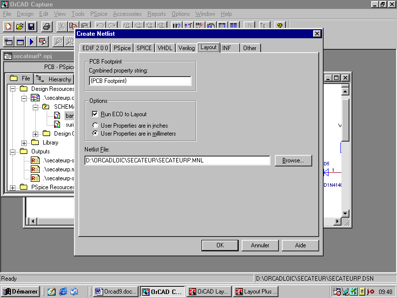Click the Aide button
This screenshot has width=397, height=298.
pos(300,245)
